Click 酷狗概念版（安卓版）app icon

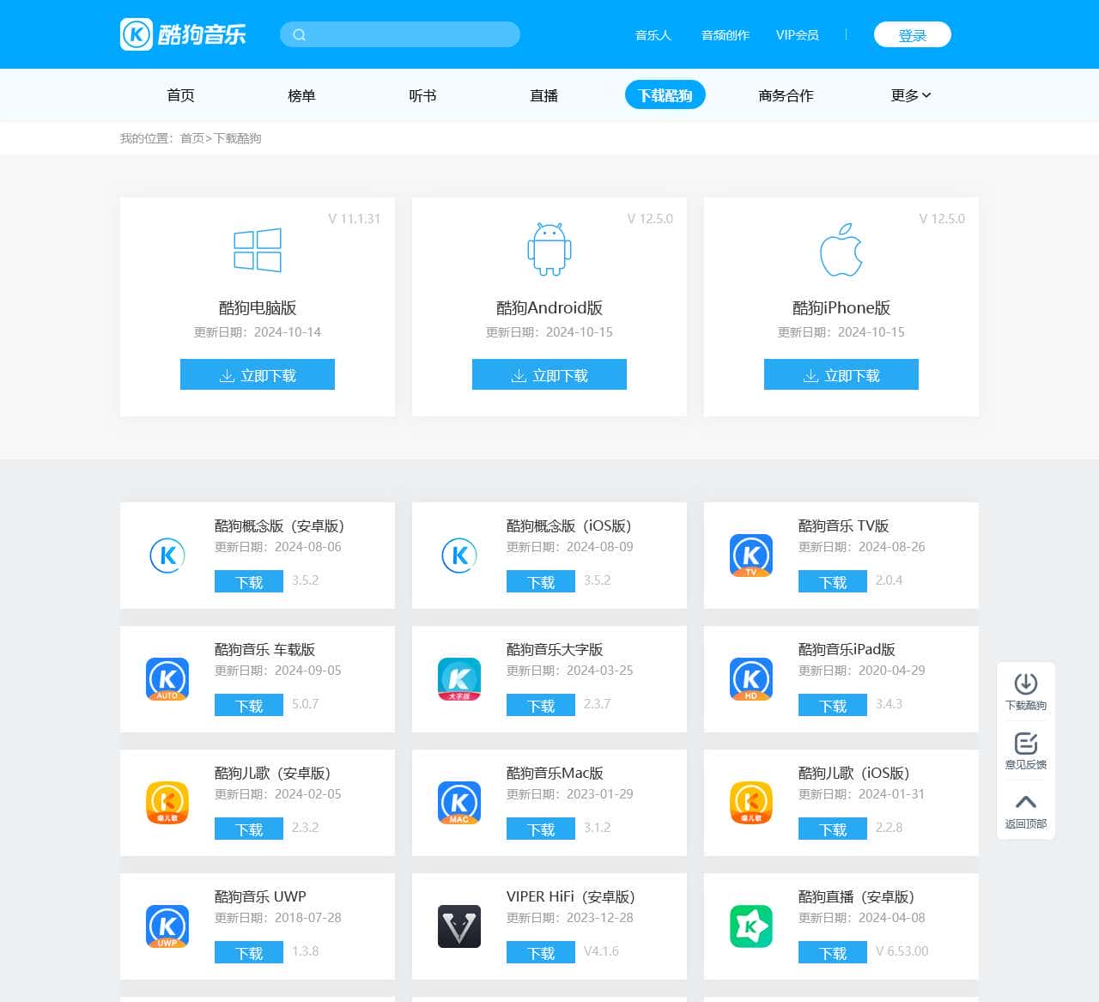click(167, 556)
